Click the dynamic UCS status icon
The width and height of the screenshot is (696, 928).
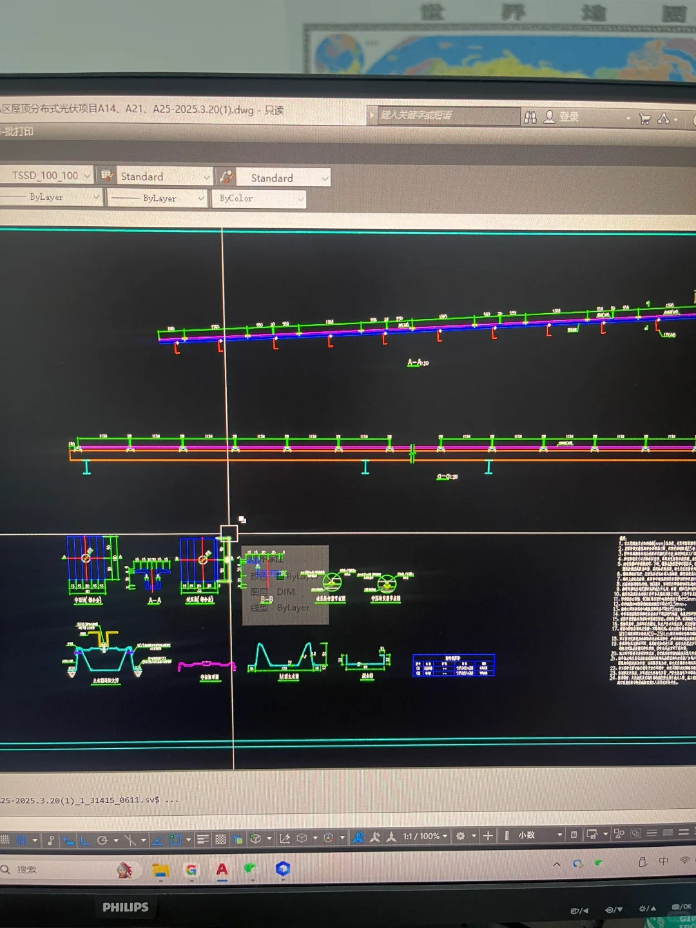click(x=284, y=839)
